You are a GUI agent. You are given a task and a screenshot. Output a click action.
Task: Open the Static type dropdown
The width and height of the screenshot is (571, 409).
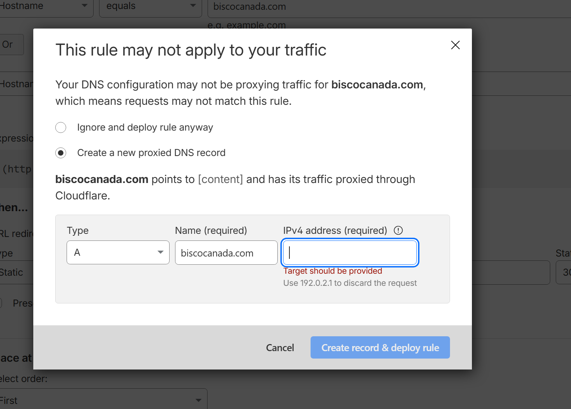coord(16,272)
